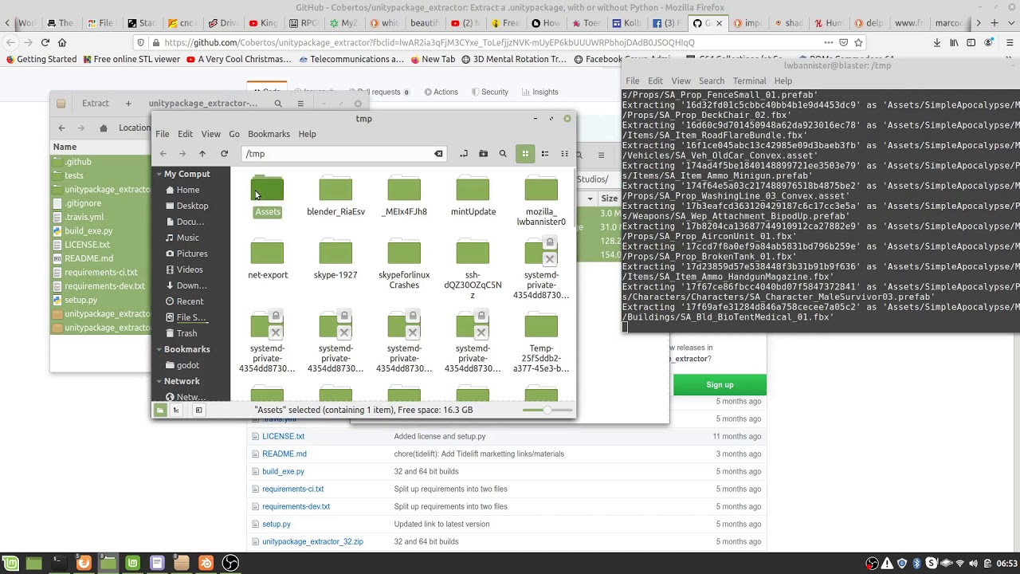
Task: Open Linux Mint start menu
Action: click(11, 564)
